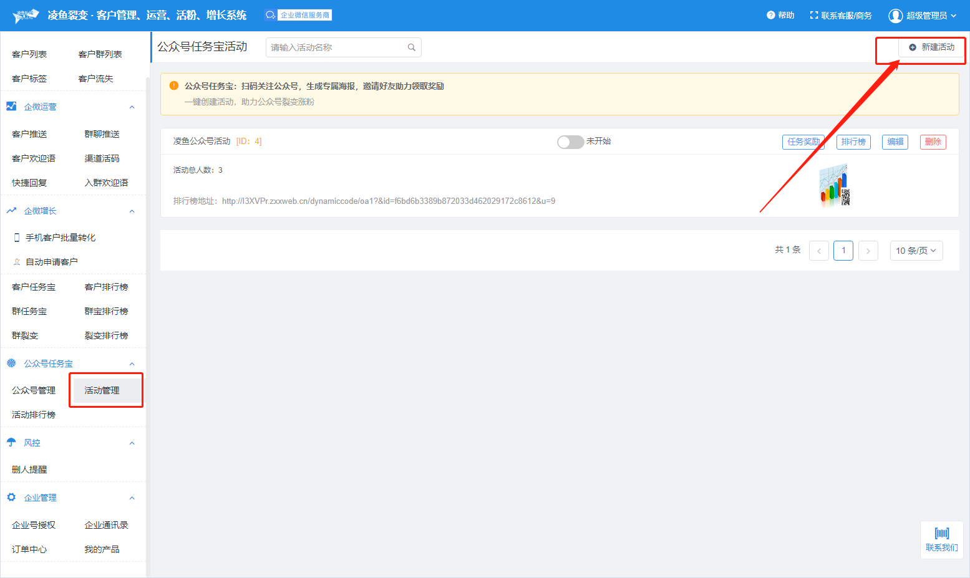Click the 企业微信服务商 badge icon
Screen dimensions: 970x578
click(x=270, y=15)
